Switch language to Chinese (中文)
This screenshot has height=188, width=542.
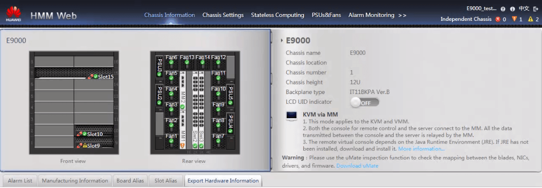(524, 9)
